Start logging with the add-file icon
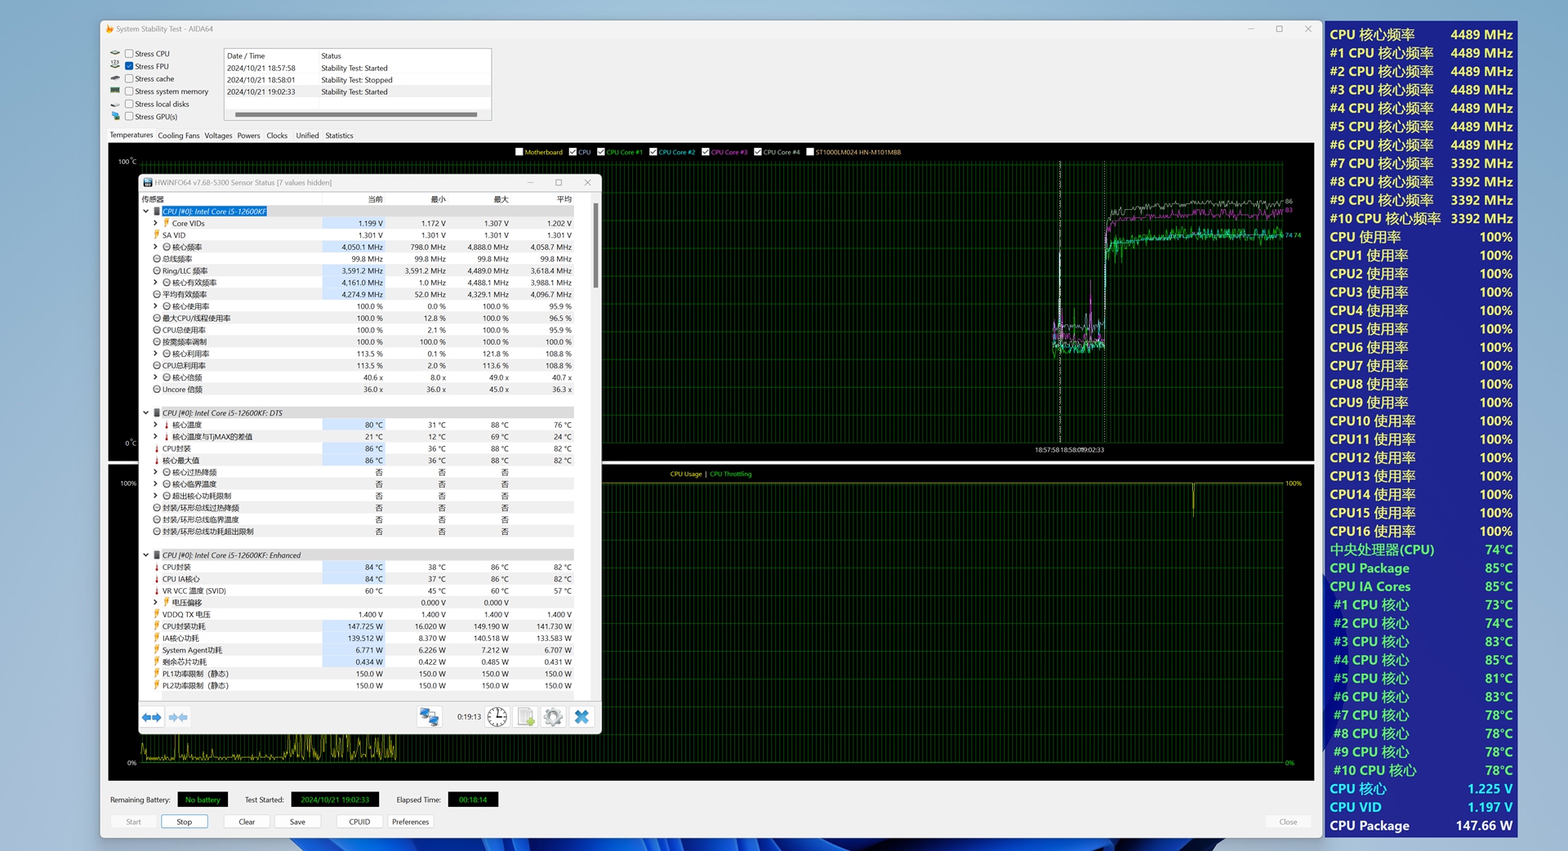Screen dimensions: 1568x851 coord(526,717)
